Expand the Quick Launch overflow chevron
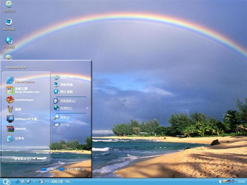The image size is (247, 185). (34, 182)
